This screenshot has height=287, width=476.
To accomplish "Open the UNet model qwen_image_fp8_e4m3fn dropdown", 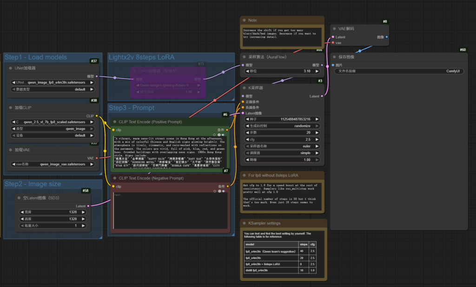I will pos(52,82).
